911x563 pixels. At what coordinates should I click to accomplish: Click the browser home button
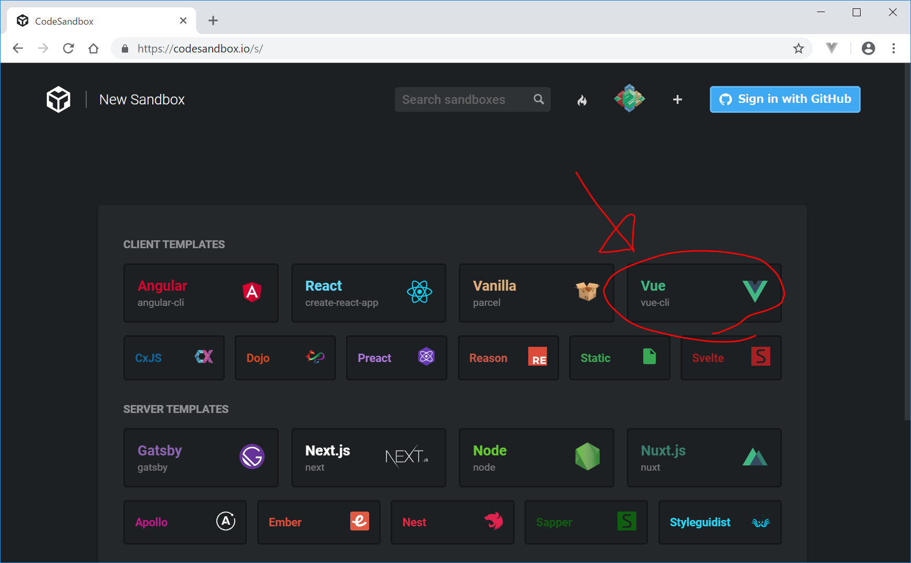pos(93,48)
